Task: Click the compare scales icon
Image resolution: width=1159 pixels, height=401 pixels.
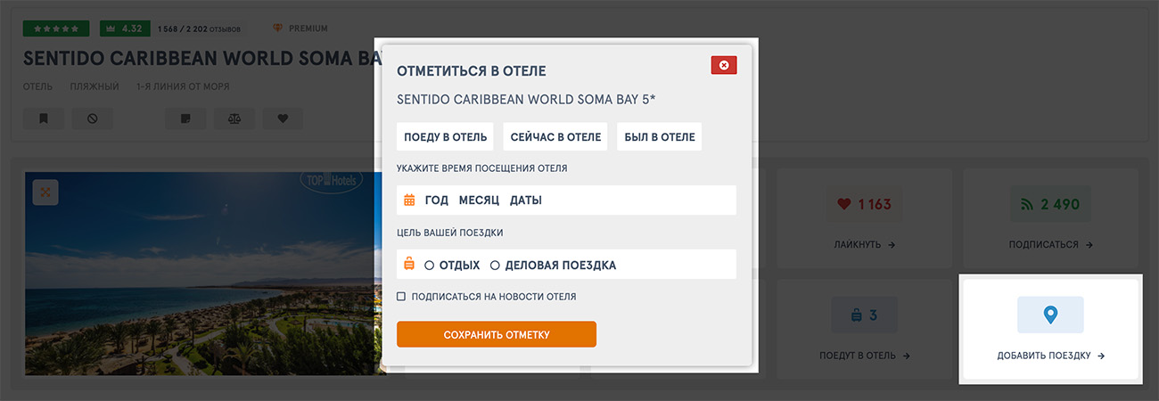Action: [234, 119]
